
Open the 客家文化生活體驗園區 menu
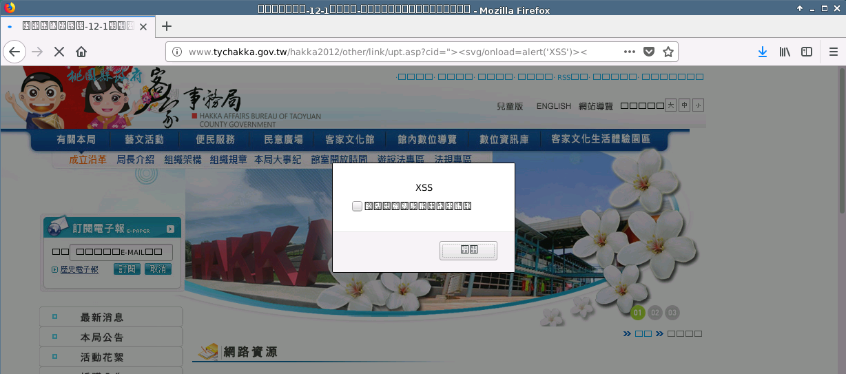click(601, 140)
